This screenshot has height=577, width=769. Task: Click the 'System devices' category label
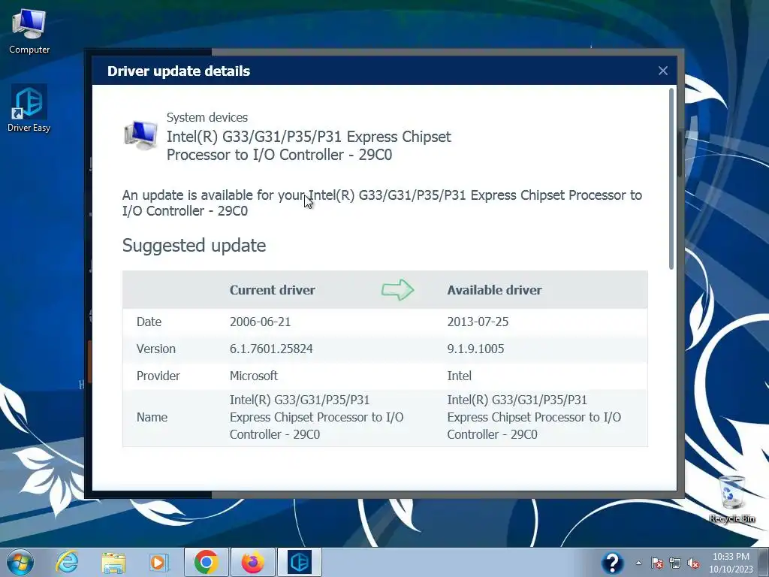(207, 117)
